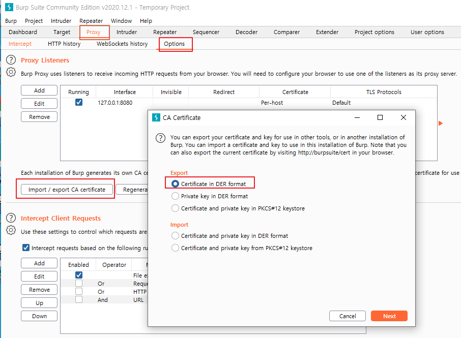Open Intercept Client Requests help icon
Viewport: 461px width, 338px height.
pyautogui.click(x=11, y=218)
